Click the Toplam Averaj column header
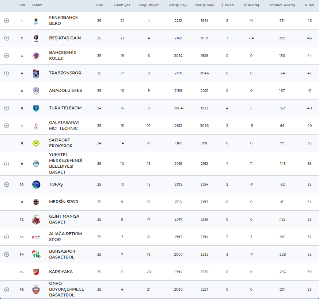Image resolution: width=319 pixels, height=299 pixels. click(282, 5)
